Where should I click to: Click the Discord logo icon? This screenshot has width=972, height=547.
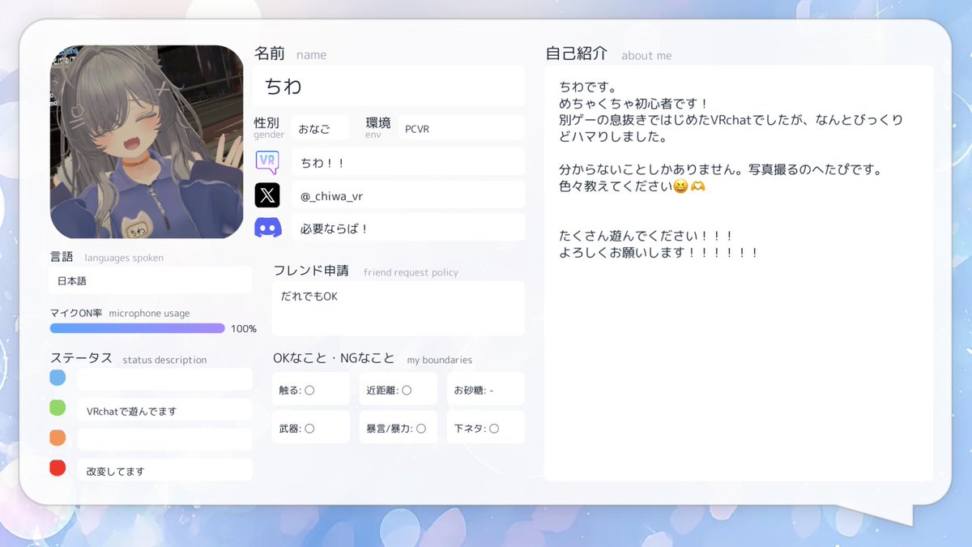click(267, 228)
